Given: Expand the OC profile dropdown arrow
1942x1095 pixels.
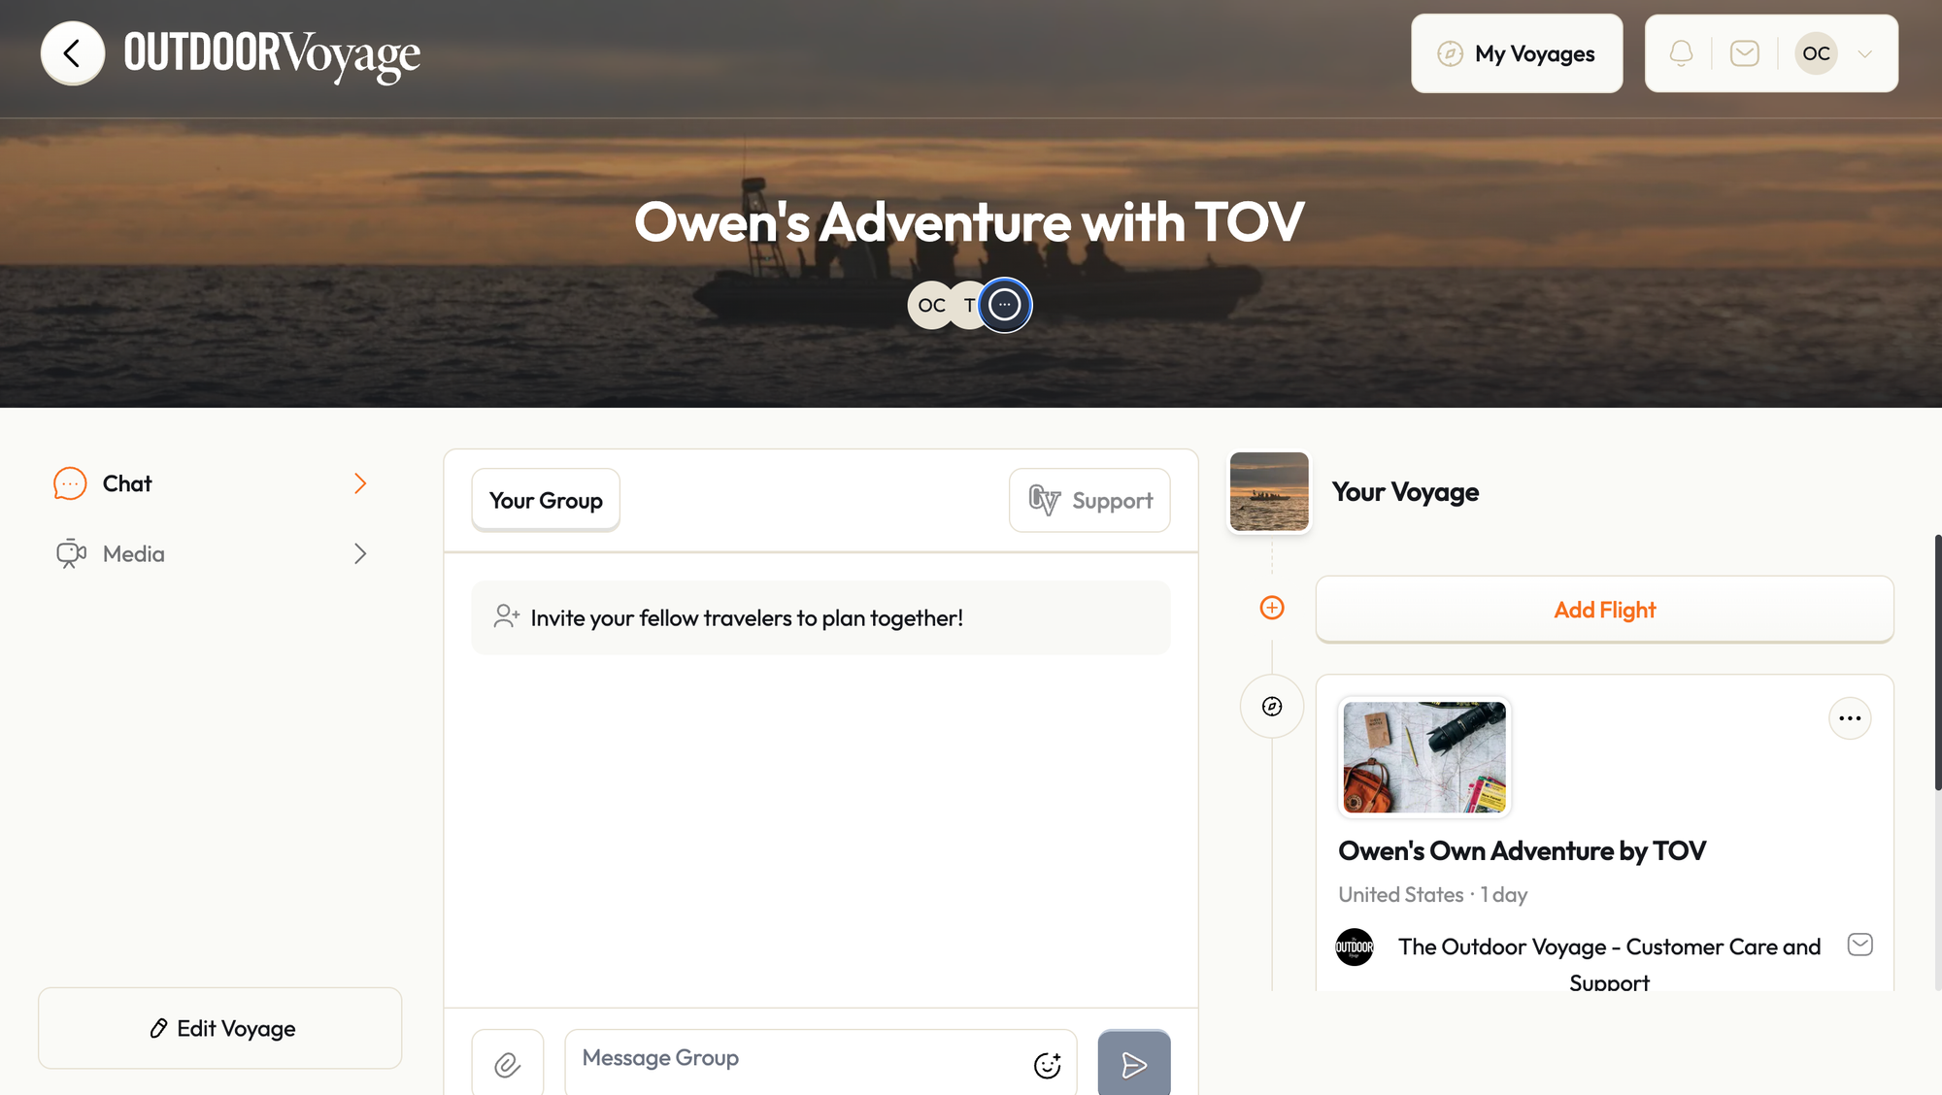Looking at the screenshot, I should click(x=1864, y=53).
